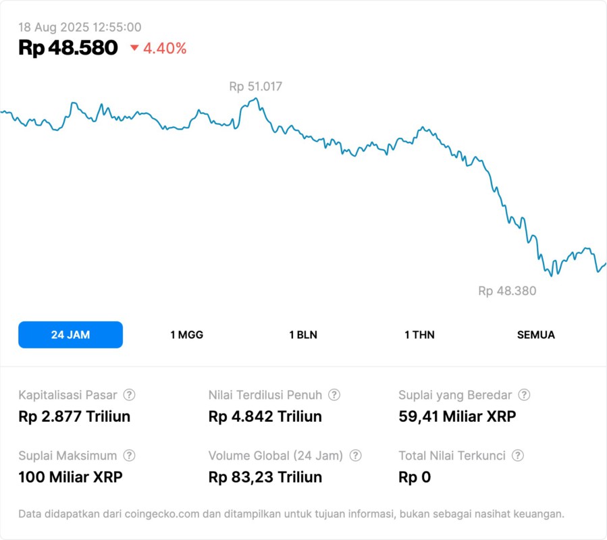Click the Rp 51.017 high price label
Viewport: 607px width, 540px height.
coord(255,86)
